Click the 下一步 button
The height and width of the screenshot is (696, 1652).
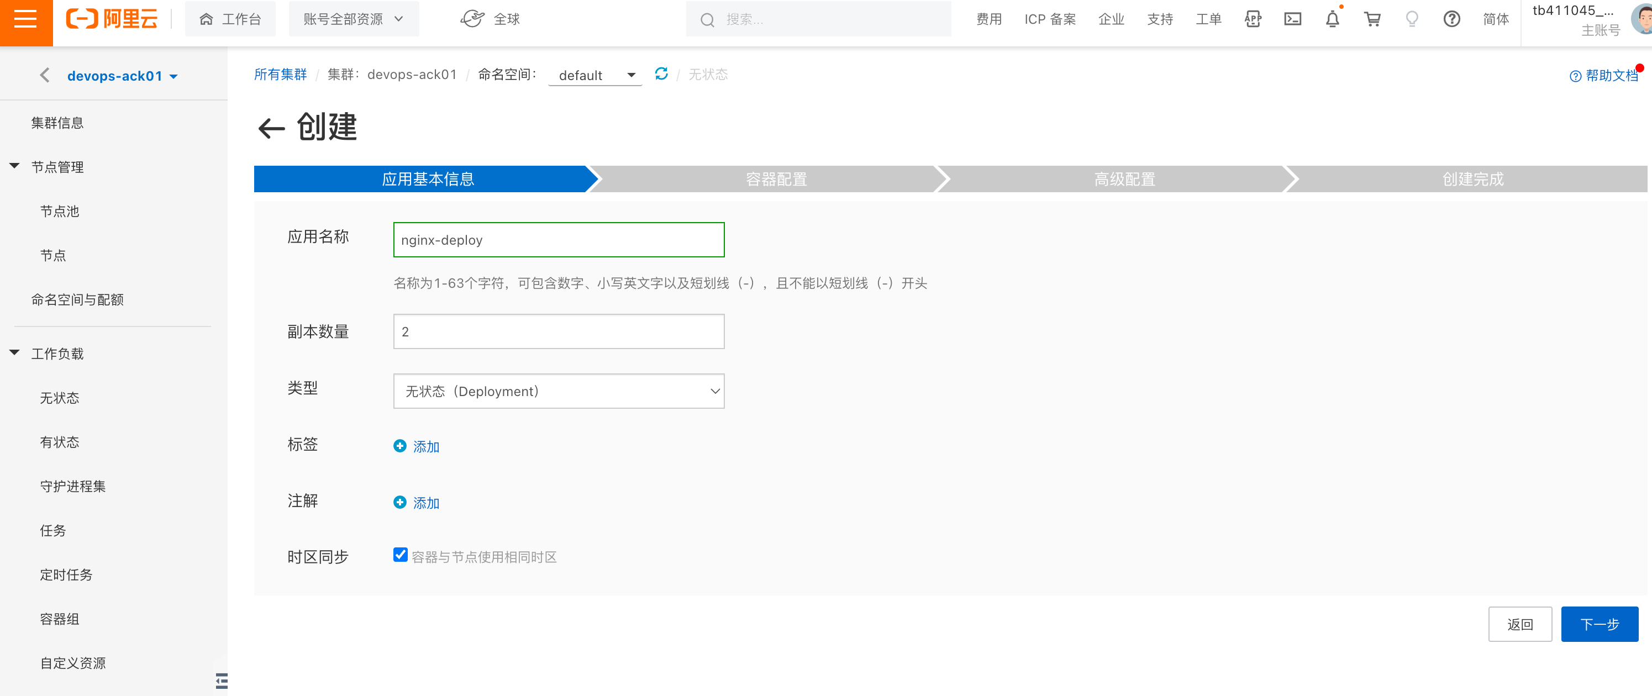(x=1599, y=624)
